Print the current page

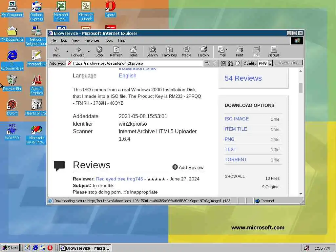coord(239,52)
